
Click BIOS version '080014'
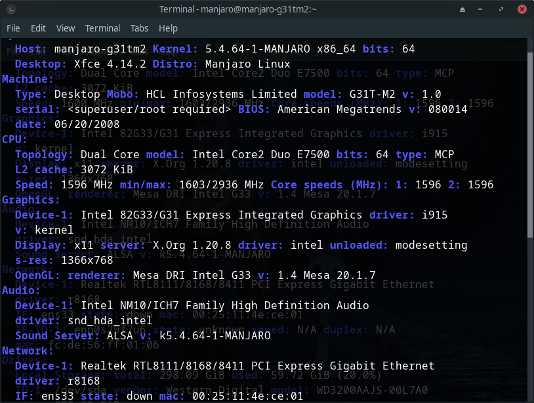pos(448,110)
